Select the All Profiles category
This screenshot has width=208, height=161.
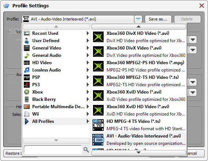pos(56,121)
